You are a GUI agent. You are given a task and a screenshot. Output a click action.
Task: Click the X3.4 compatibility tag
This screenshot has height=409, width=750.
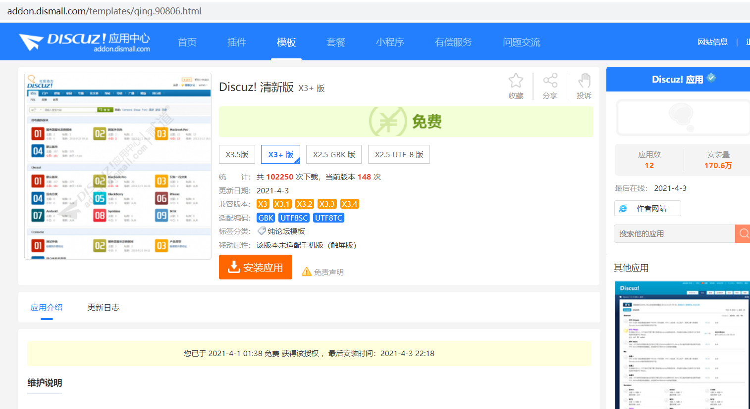click(x=349, y=204)
